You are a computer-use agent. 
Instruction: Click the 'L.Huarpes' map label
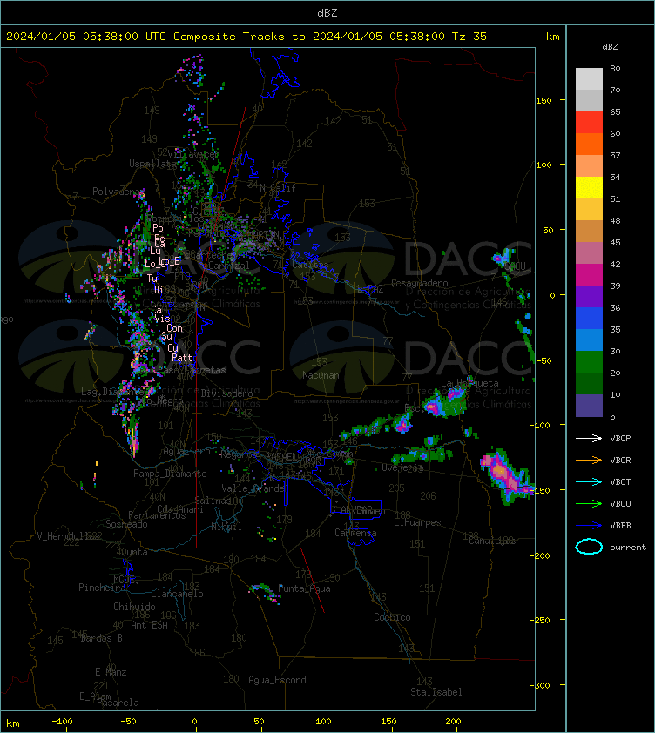coord(417,522)
